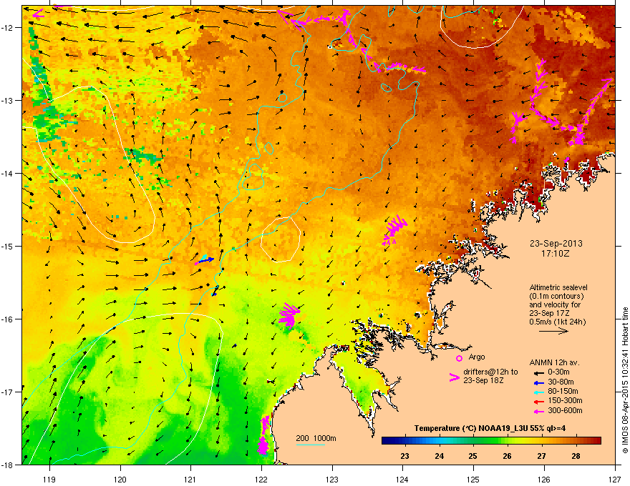630x486 pixels.
Task: Select the red 150-300m arrow in legend
Action: [x=538, y=402]
